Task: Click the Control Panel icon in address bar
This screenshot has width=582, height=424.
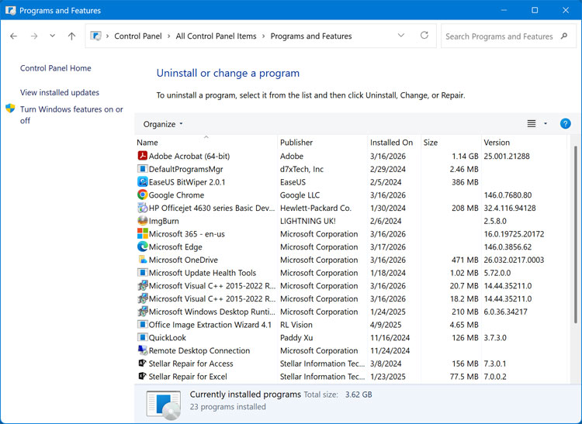Action: pos(95,36)
